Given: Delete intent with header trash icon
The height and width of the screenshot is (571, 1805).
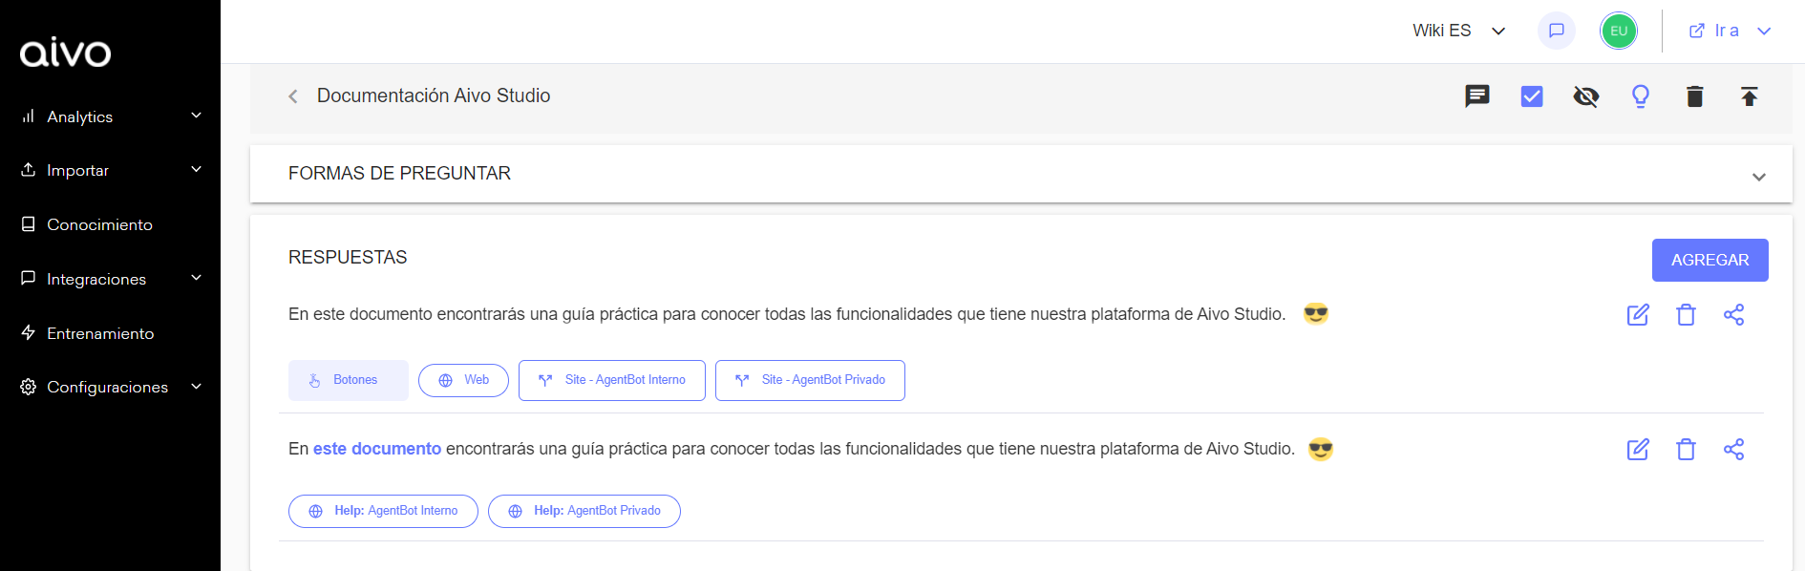Looking at the screenshot, I should pos(1695,96).
